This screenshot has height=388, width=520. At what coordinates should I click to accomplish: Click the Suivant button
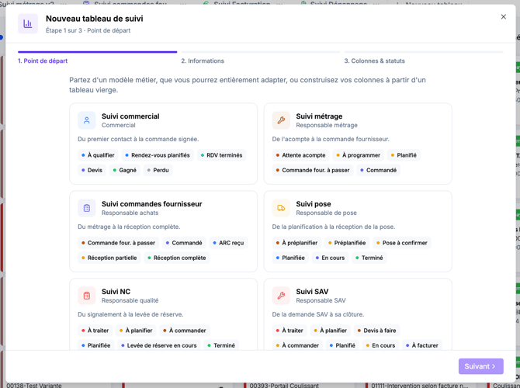click(481, 366)
